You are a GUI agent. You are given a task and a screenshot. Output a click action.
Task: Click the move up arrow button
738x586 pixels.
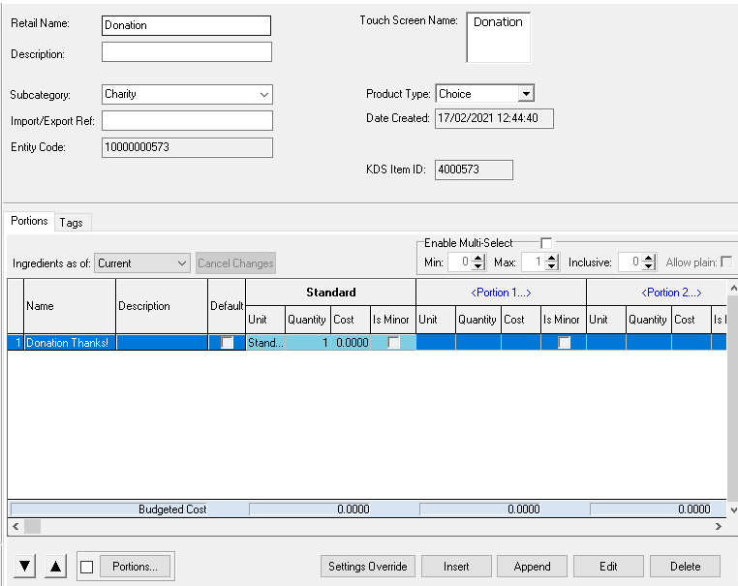[56, 567]
